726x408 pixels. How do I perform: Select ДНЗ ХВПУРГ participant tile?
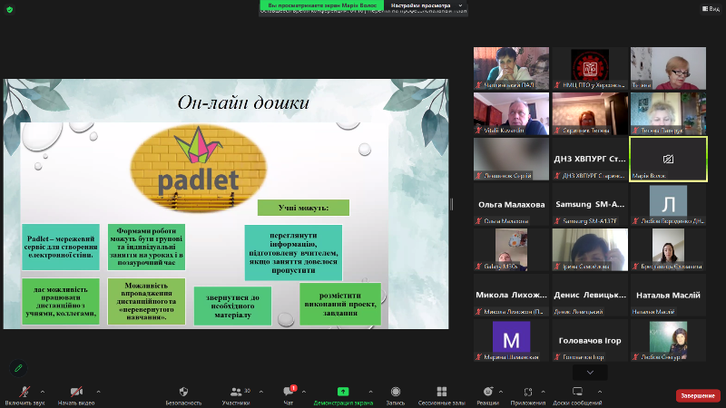(x=590, y=159)
